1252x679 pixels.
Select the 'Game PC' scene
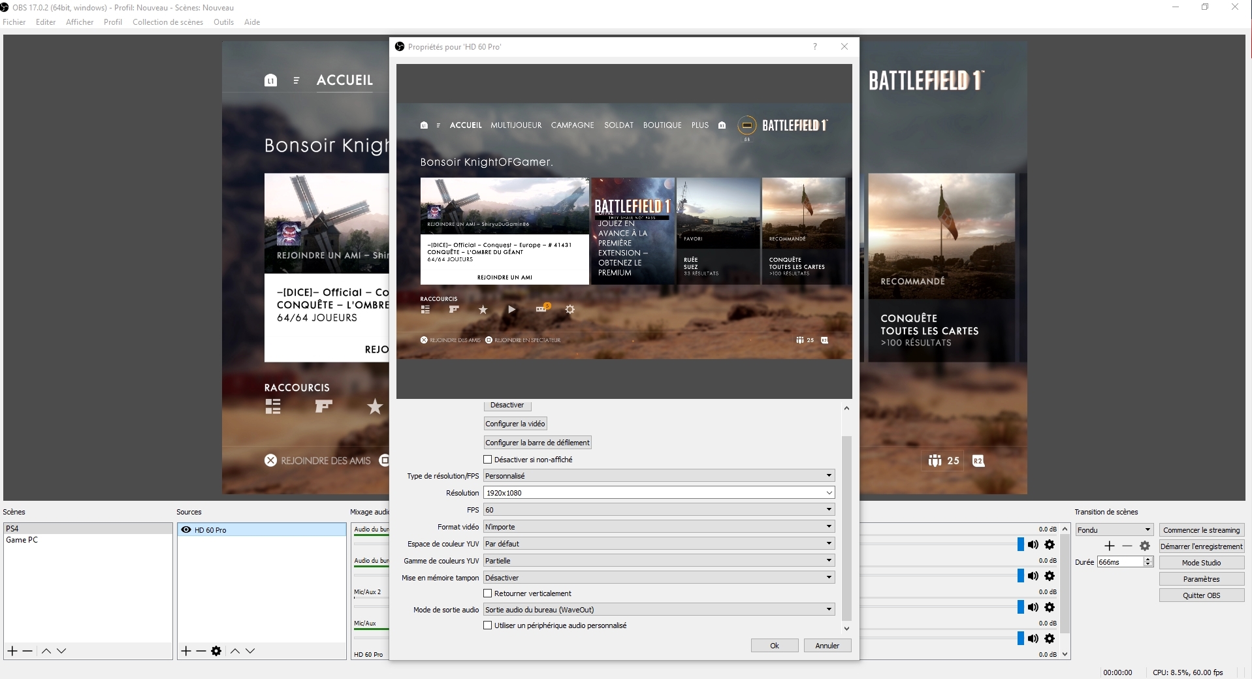tap(88, 540)
